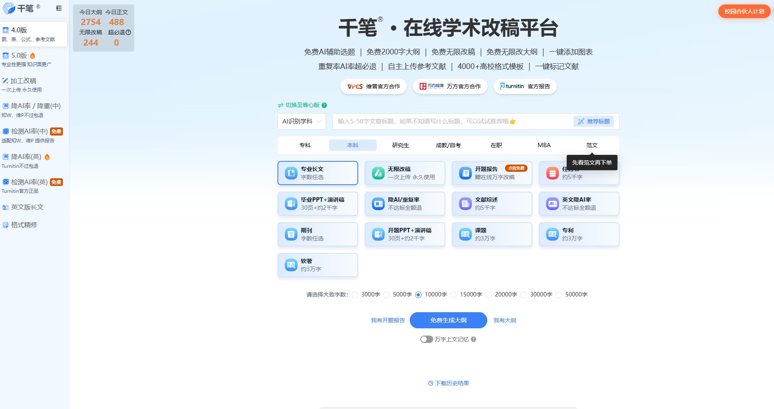Click the 专业长文 card icon
This screenshot has width=774, height=409.
tap(291, 173)
